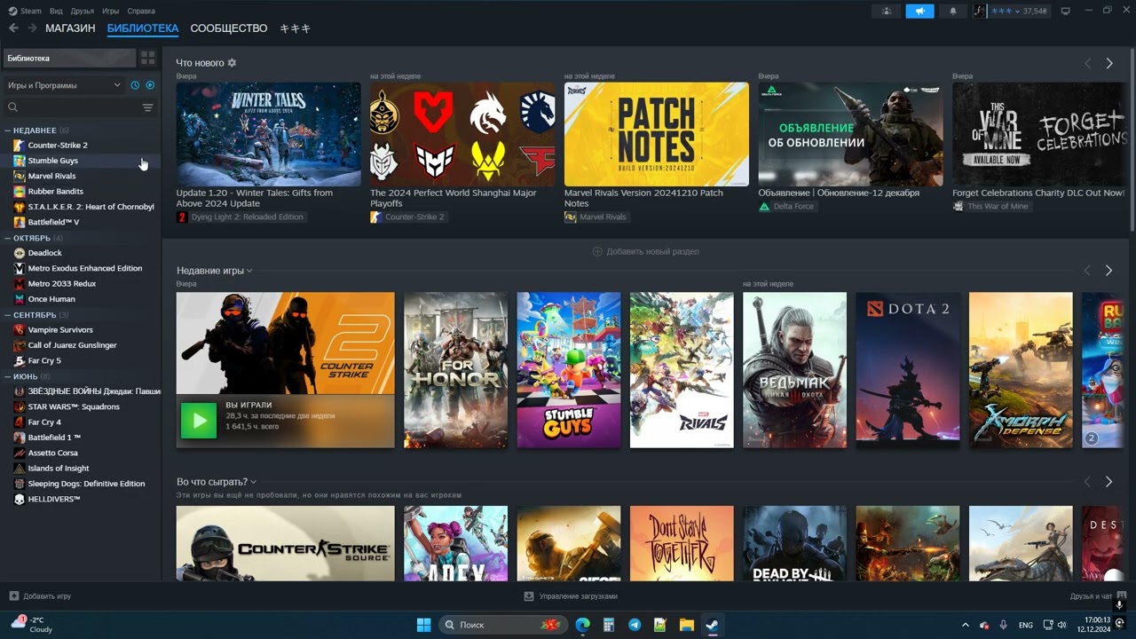Open File Explorer from the taskbar

coord(686,625)
